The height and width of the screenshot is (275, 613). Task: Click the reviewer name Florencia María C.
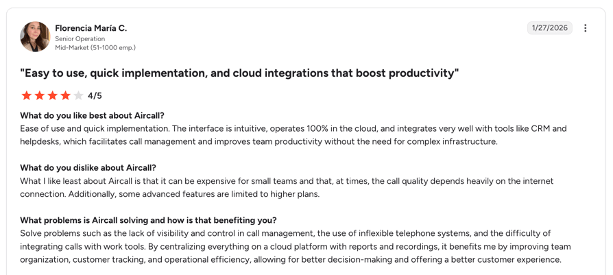coord(91,28)
